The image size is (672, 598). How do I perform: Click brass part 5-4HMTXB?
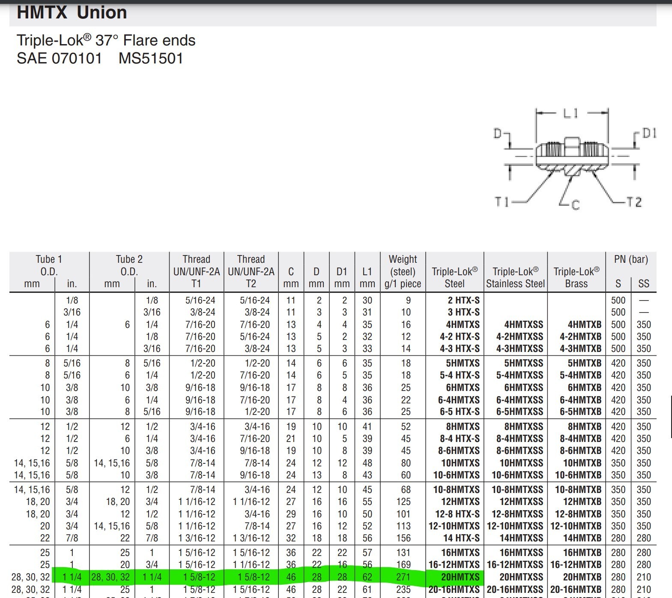pos(581,375)
